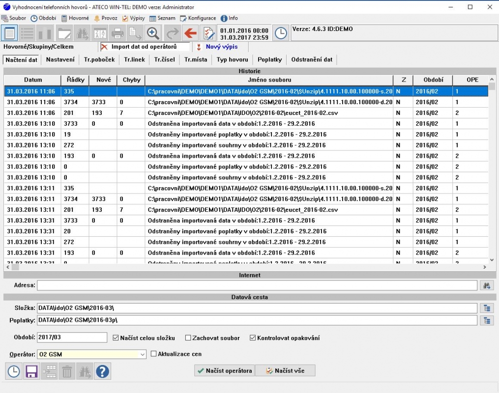Screen dimensions: 499x393
Task: Enable the Aktualizace cen checkbox
Action: (154, 354)
